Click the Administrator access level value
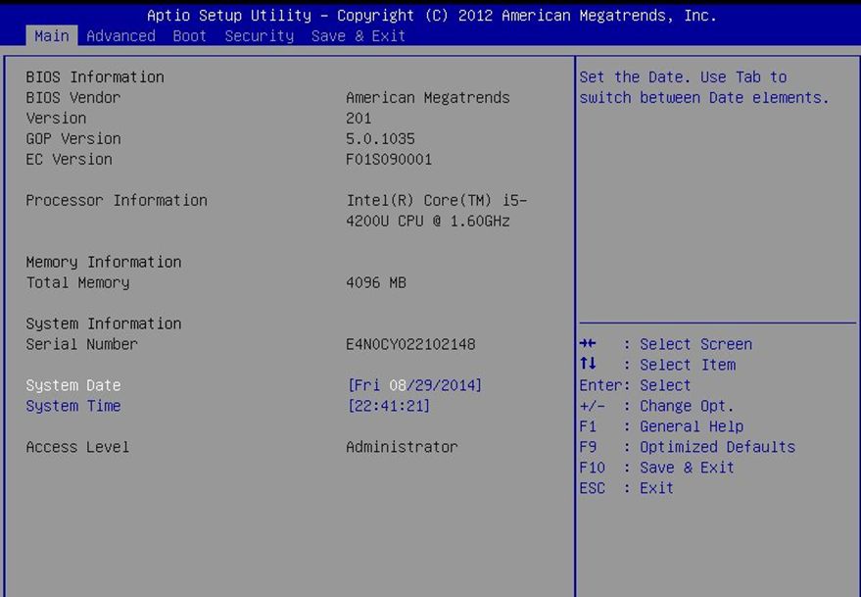This screenshot has height=597, width=861. click(402, 447)
